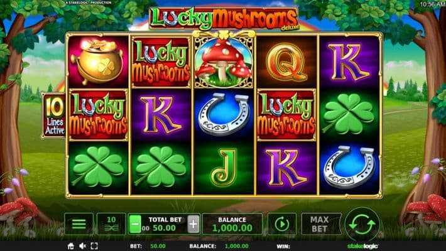Open the hamburger menu button
The height and width of the screenshot is (251, 446).
(79, 224)
